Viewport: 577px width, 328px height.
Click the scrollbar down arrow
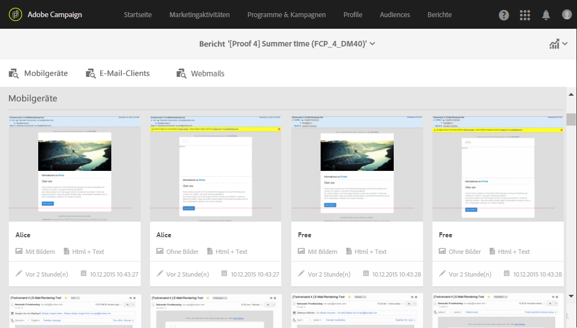pyautogui.click(x=571, y=296)
